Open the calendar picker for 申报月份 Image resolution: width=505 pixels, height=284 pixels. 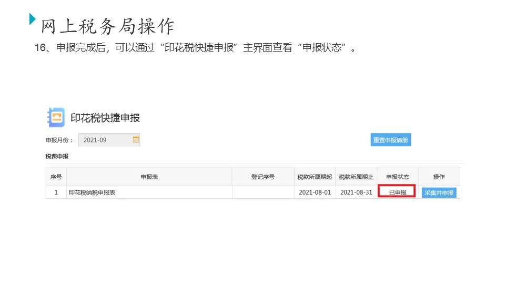tap(136, 139)
